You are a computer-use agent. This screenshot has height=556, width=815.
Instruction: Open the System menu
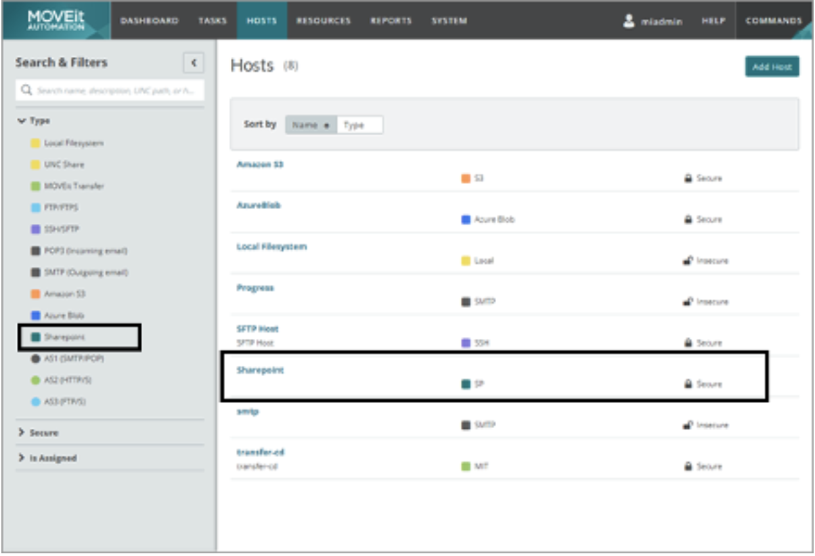[x=449, y=21]
